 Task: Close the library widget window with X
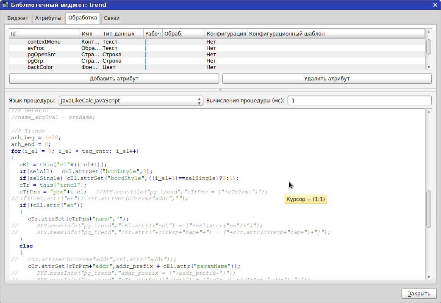pyautogui.click(x=435, y=5)
